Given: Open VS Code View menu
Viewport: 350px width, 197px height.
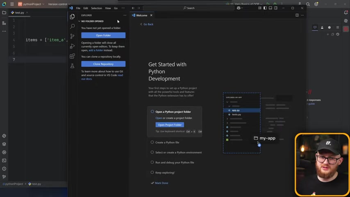Looking at the screenshot, I should click(108, 8).
